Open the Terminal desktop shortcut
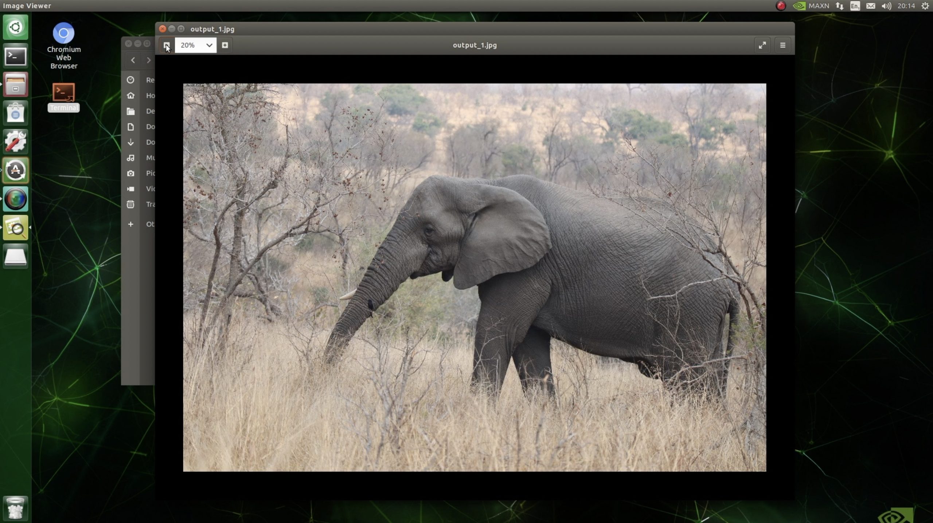The height and width of the screenshot is (523, 933). coord(64,92)
